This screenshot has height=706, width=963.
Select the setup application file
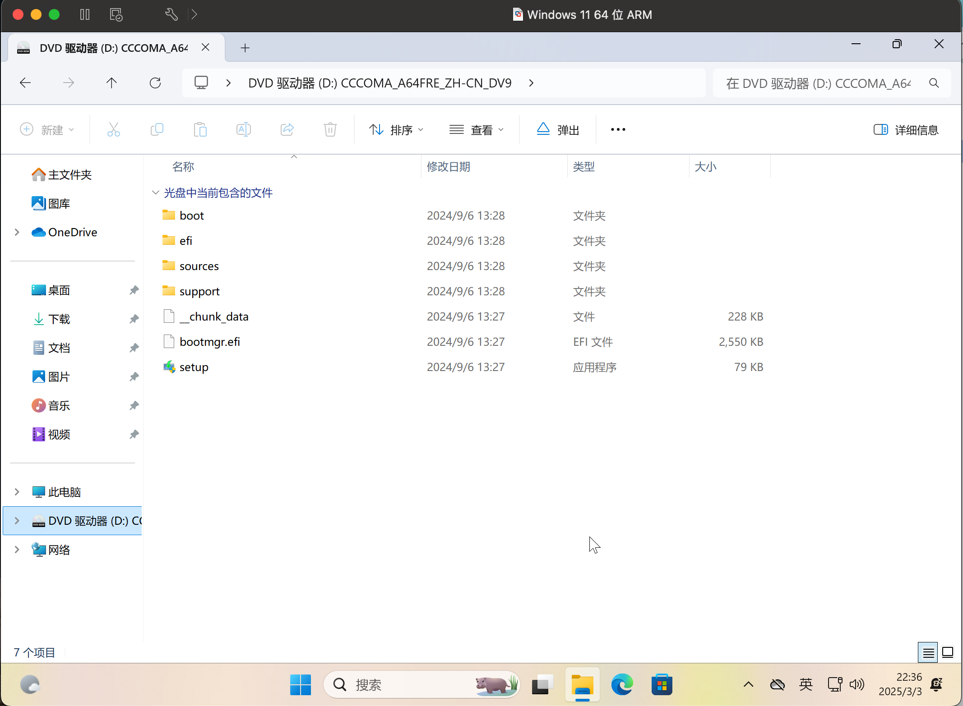[194, 367]
